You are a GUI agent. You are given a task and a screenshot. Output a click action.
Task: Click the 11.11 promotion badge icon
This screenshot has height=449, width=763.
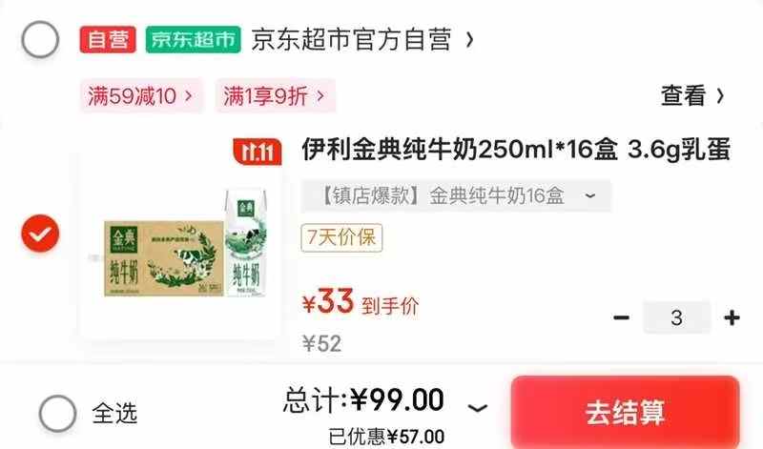pyautogui.click(x=258, y=152)
